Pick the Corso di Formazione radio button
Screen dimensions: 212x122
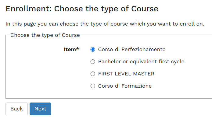pyautogui.click(x=93, y=86)
